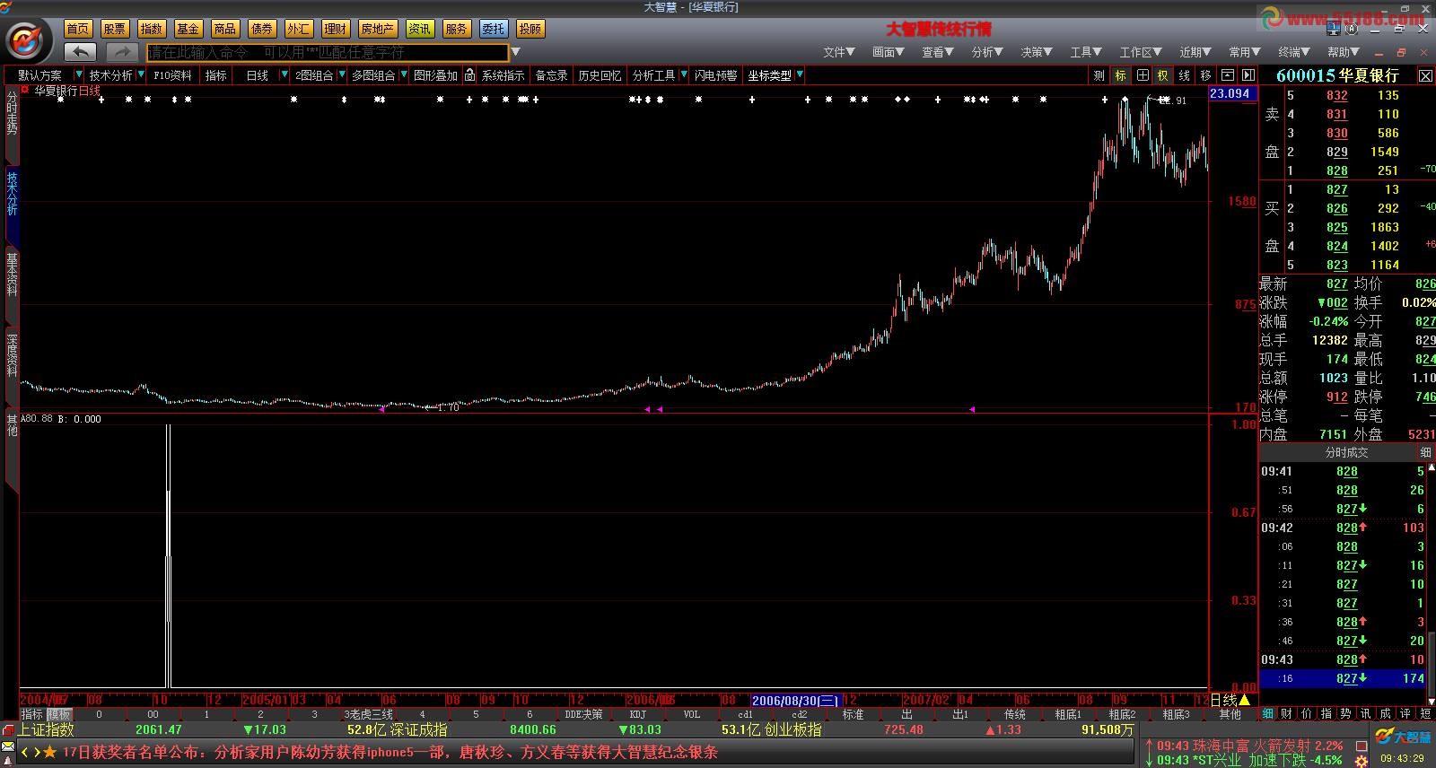This screenshot has height=768, width=1436.
Task: Expand the 多图组合 dropdown arrow
Action: [x=404, y=75]
